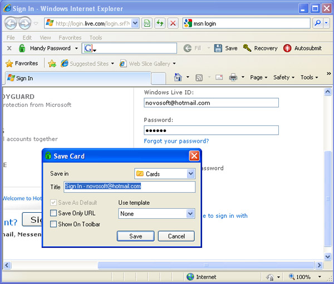Click the browser Forward arrow button
This screenshot has width=334, height=284.
coord(25,23)
